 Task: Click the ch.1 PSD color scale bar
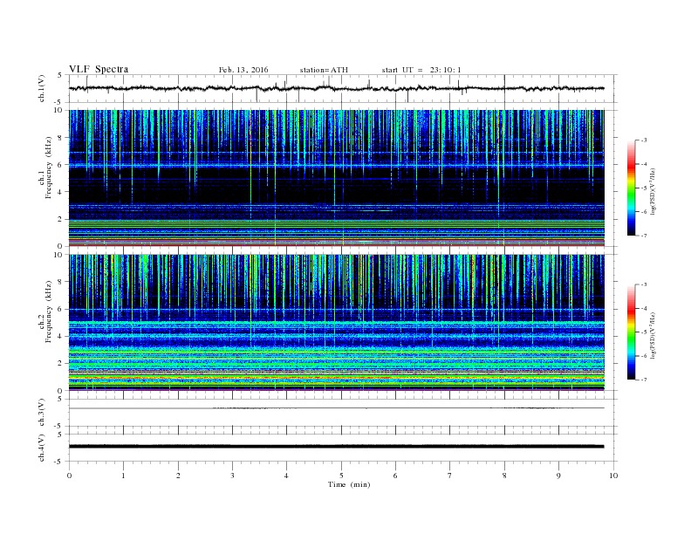pyautogui.click(x=631, y=188)
